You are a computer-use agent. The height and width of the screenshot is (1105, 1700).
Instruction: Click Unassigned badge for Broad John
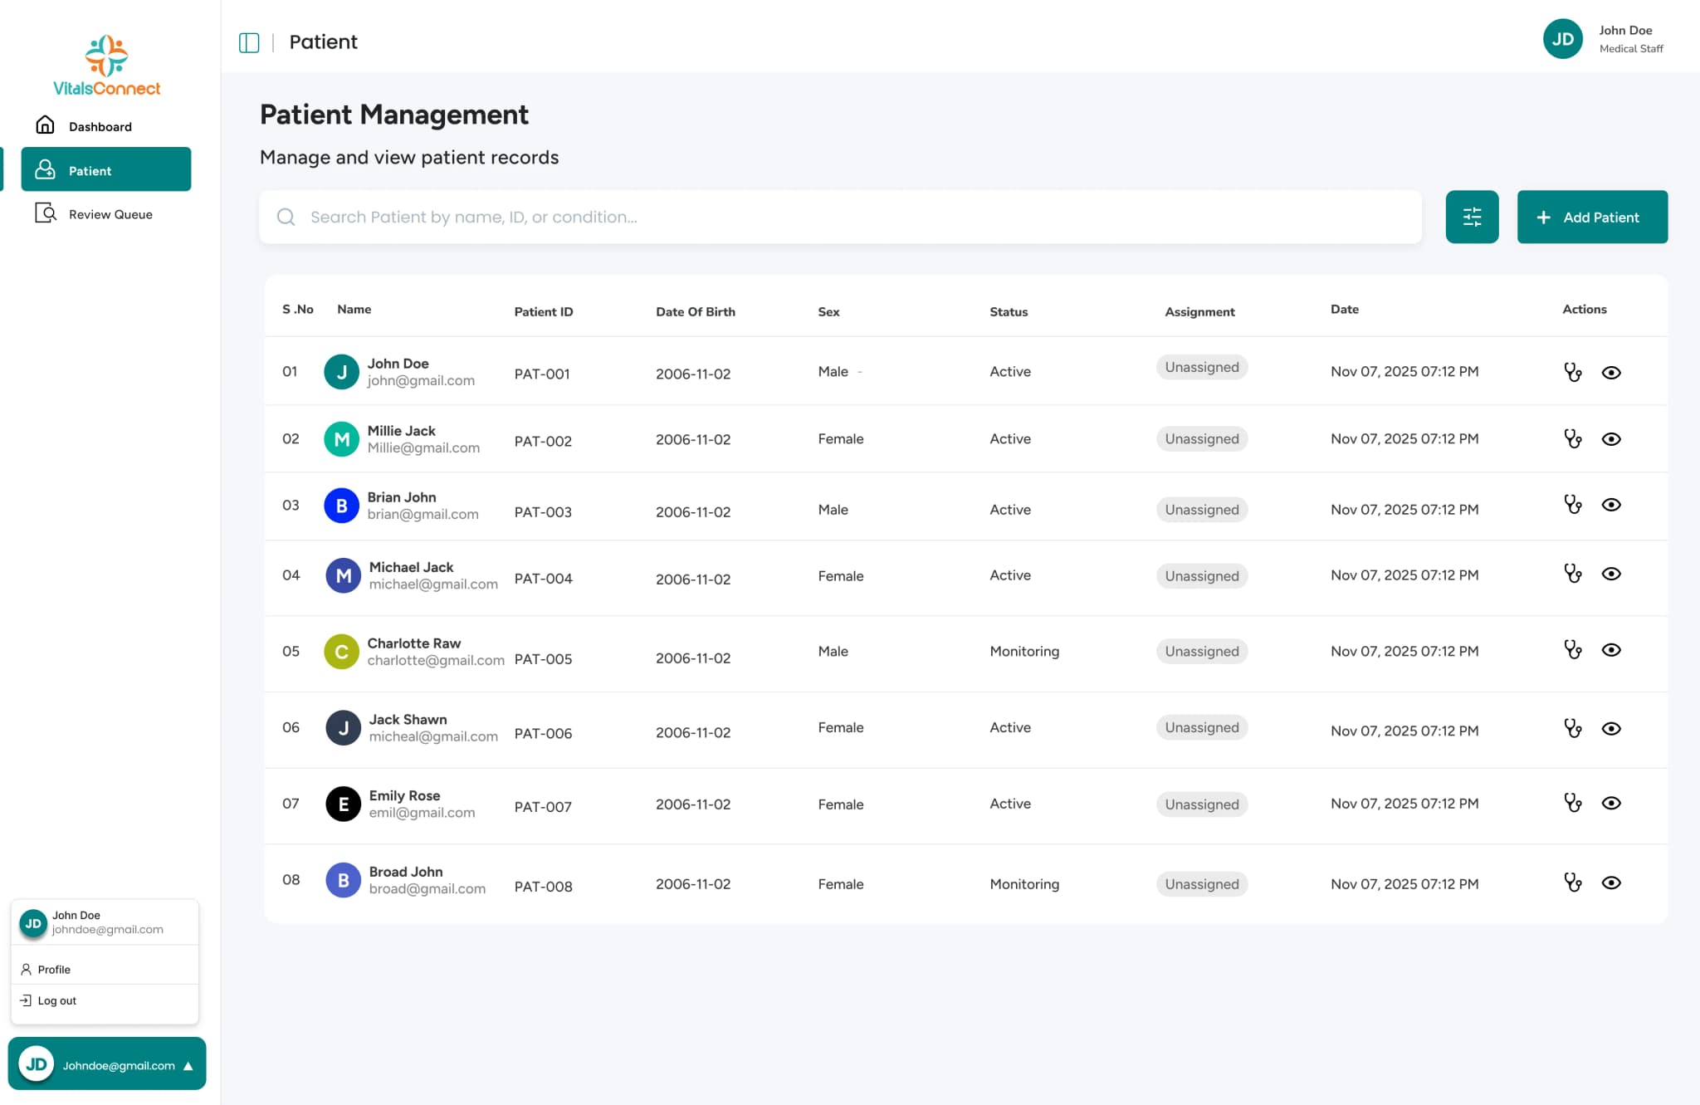[1201, 884]
